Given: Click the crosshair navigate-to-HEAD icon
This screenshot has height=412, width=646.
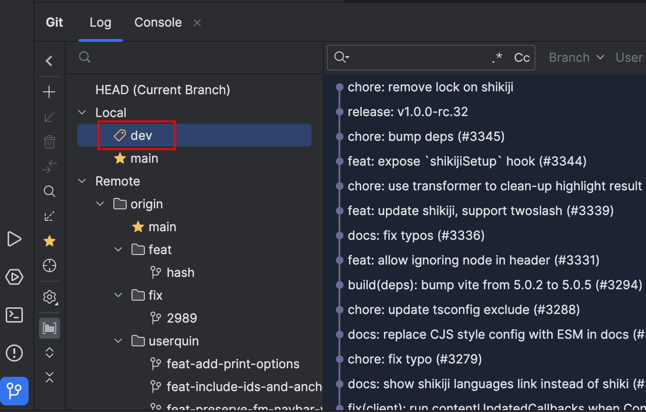Looking at the screenshot, I should [49, 265].
